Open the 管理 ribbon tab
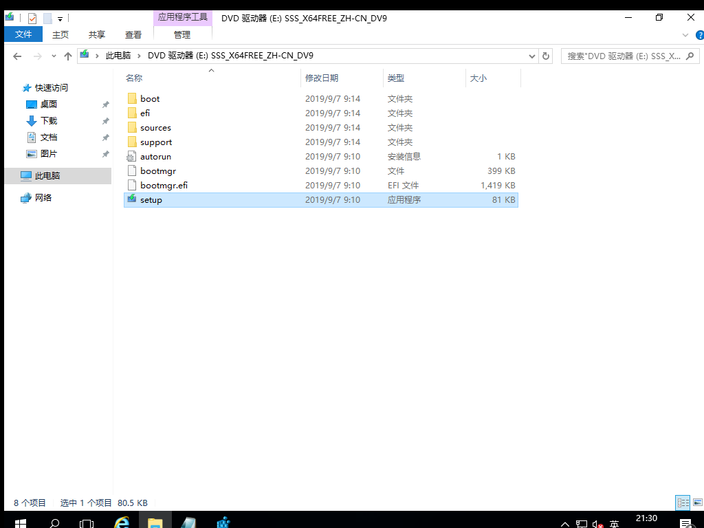704x528 pixels. (182, 34)
